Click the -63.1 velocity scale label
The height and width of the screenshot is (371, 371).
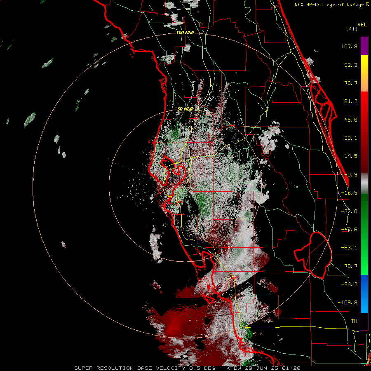[349, 248]
